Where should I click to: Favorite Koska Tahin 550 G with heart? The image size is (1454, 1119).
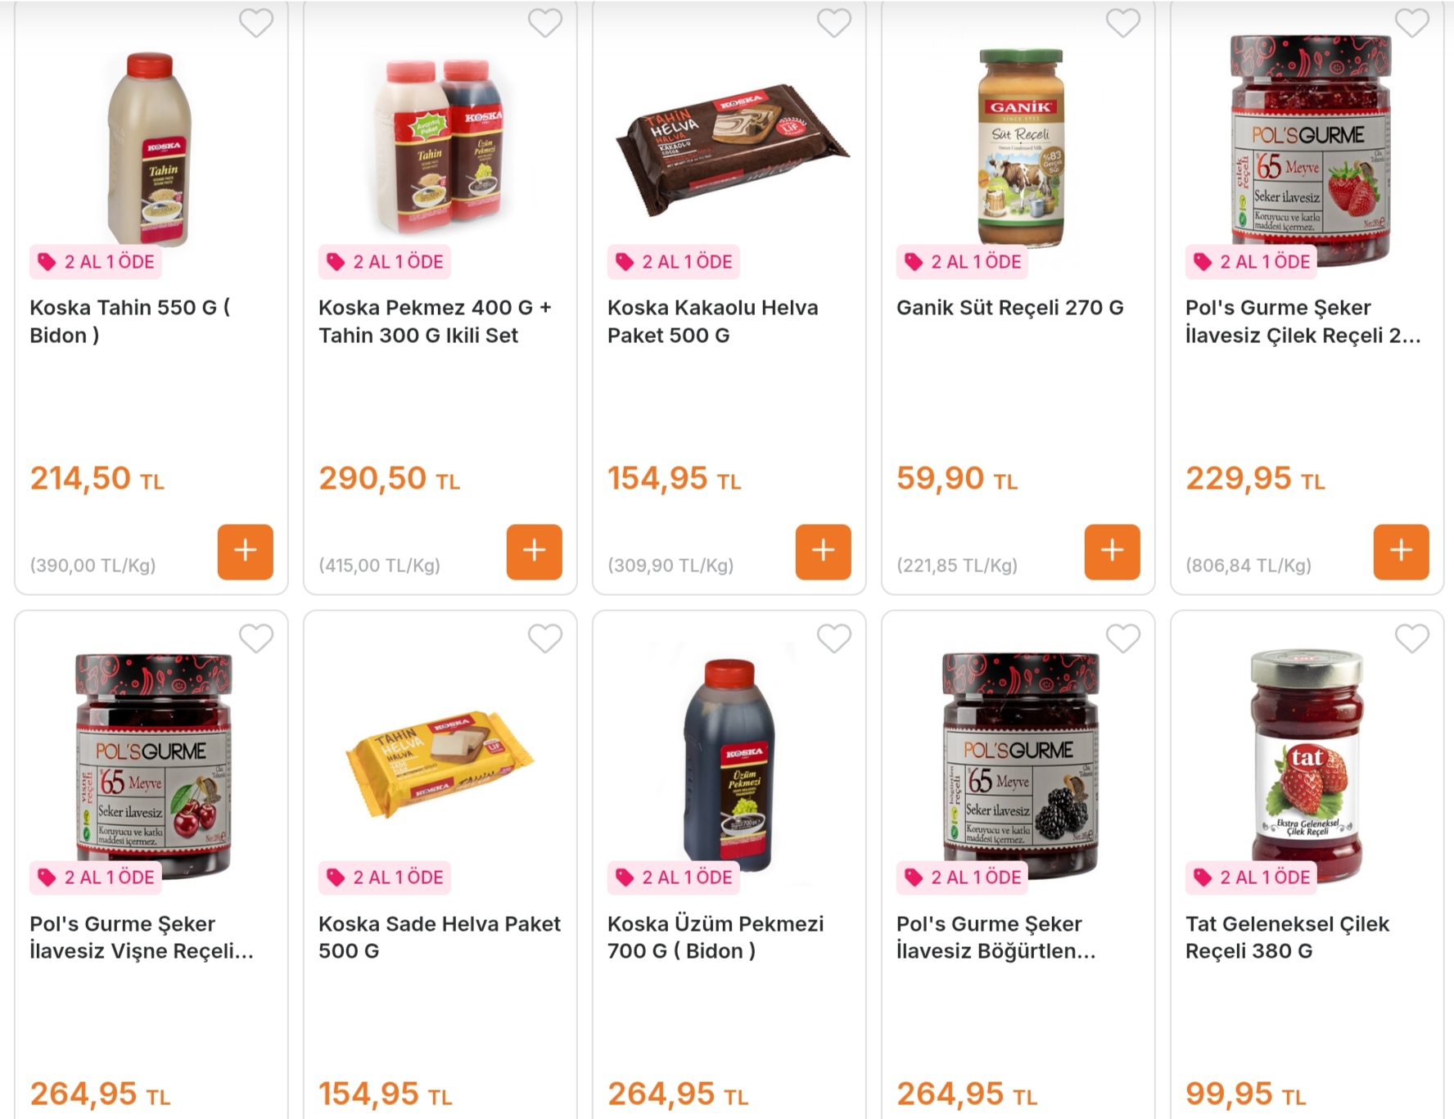point(256,22)
